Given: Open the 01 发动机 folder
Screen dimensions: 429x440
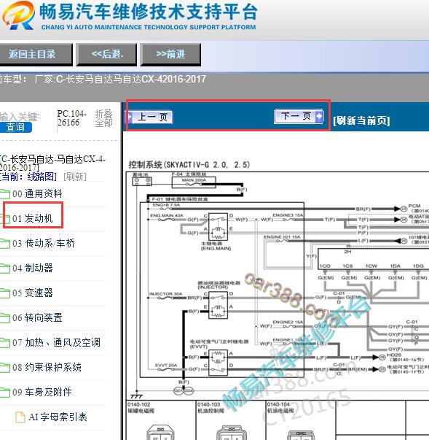Looking at the screenshot, I should coord(33,218).
